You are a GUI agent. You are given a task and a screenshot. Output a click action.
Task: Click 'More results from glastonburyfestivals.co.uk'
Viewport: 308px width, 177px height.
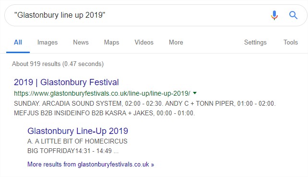click(91, 164)
